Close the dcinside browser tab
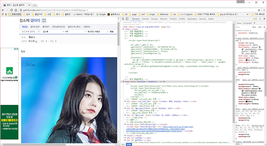The height and width of the screenshot is (146, 267). [29, 5]
